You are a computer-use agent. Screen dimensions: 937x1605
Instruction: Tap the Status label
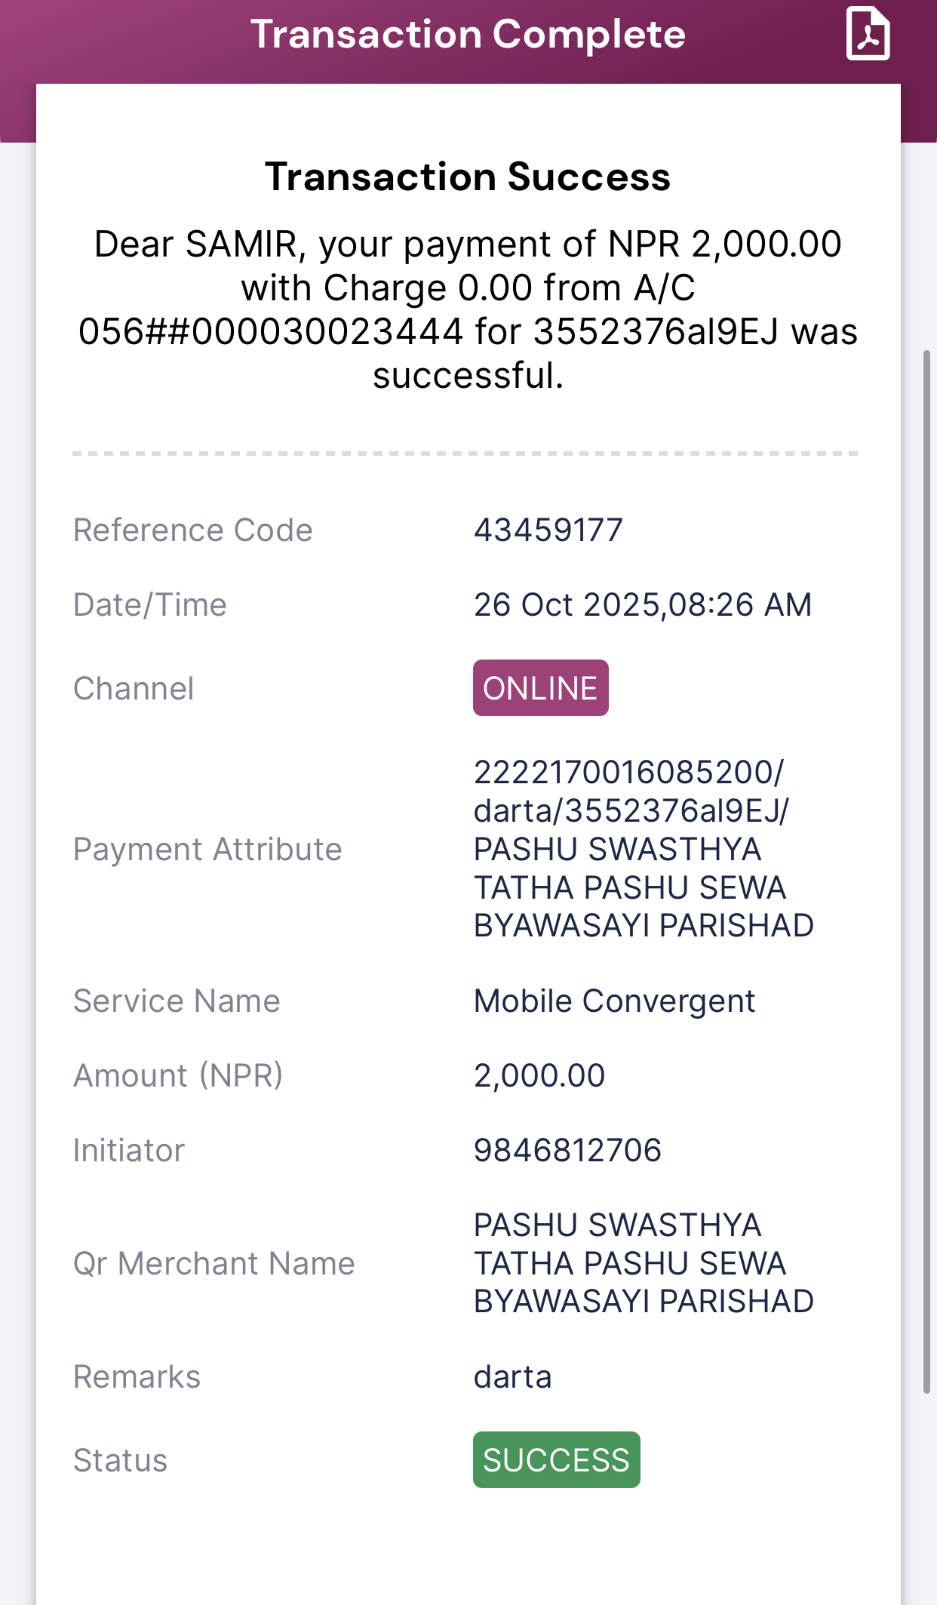tap(120, 1460)
